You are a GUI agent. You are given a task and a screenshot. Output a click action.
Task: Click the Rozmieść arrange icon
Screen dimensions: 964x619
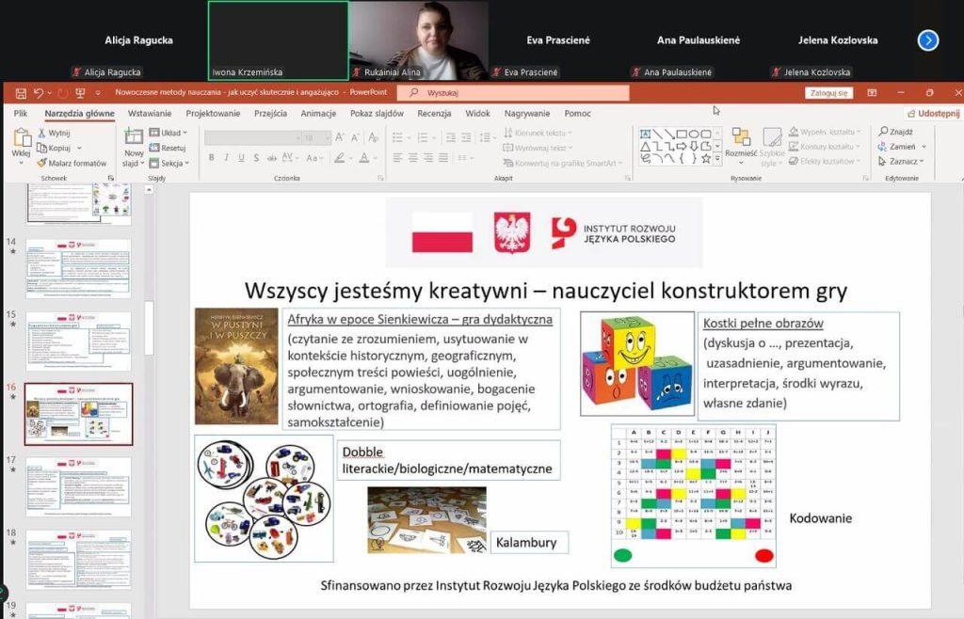pos(741,142)
